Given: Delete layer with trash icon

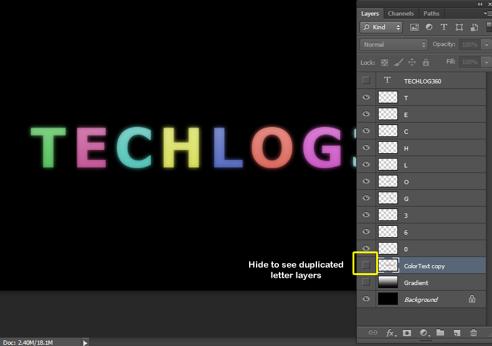Looking at the screenshot, I should pyautogui.click(x=473, y=332).
